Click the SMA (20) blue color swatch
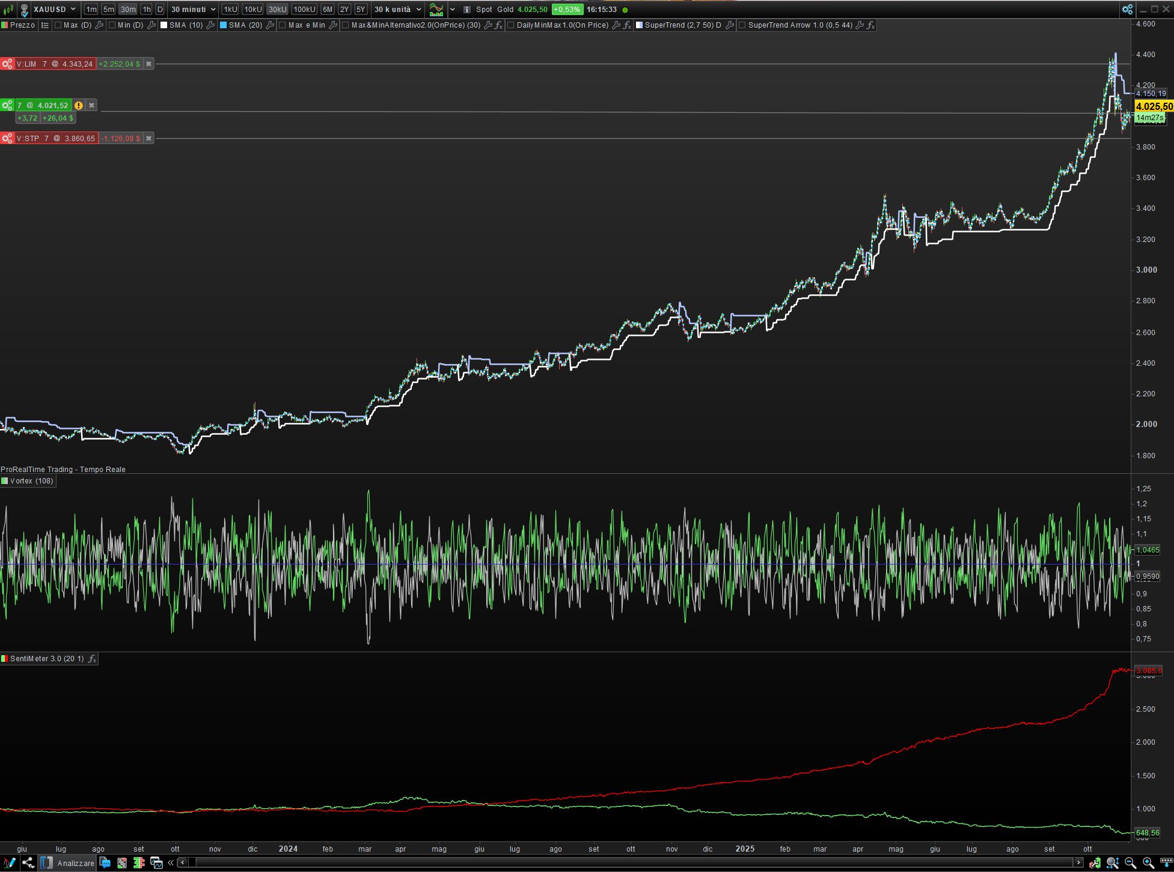Viewport: 1174px width, 872px height. click(223, 25)
